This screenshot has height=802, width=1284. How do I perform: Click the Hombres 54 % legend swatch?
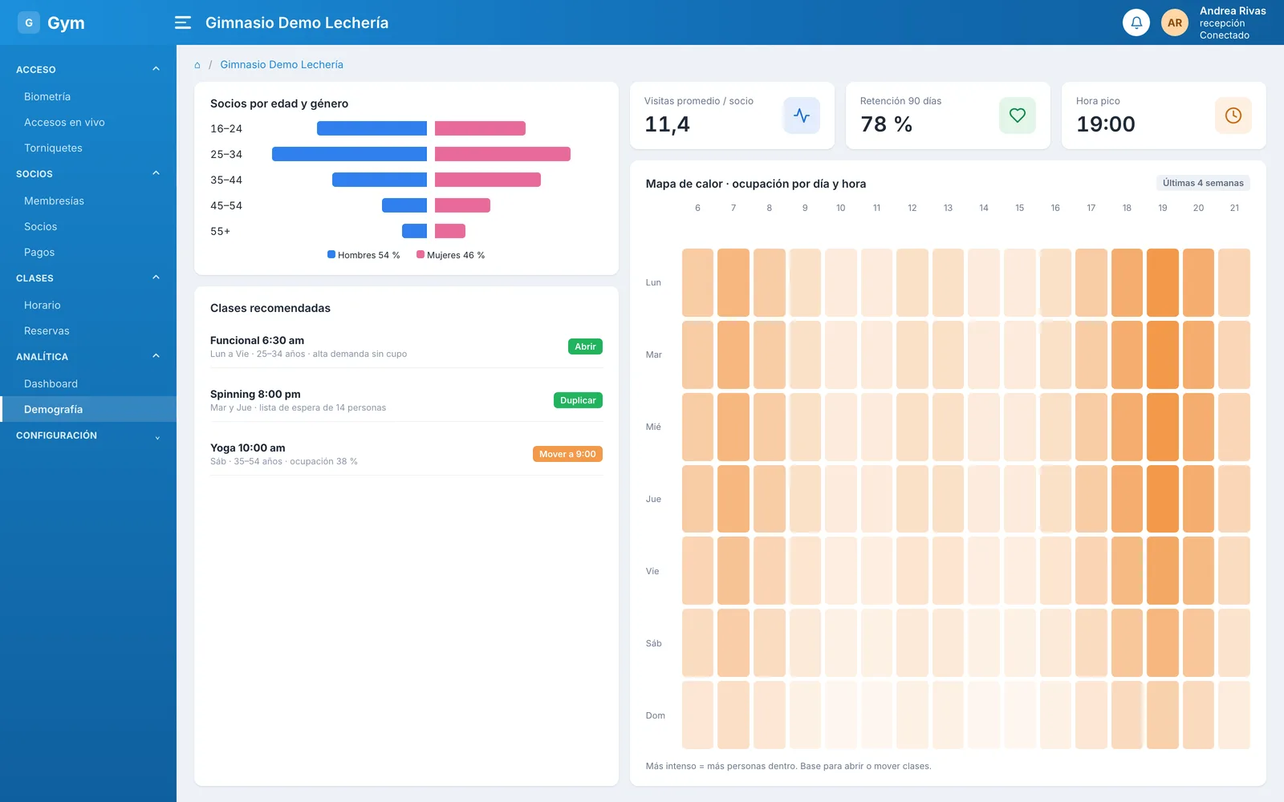331,255
